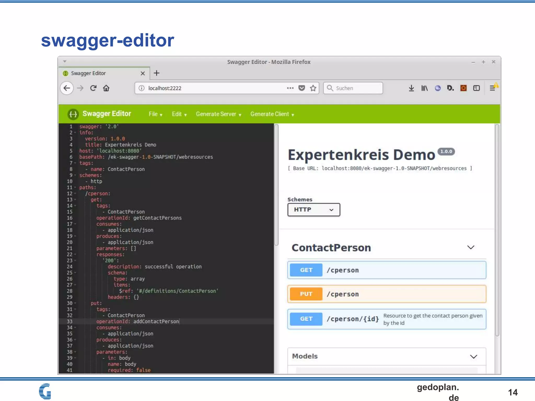Open the downloads arrow icon

[x=411, y=88]
